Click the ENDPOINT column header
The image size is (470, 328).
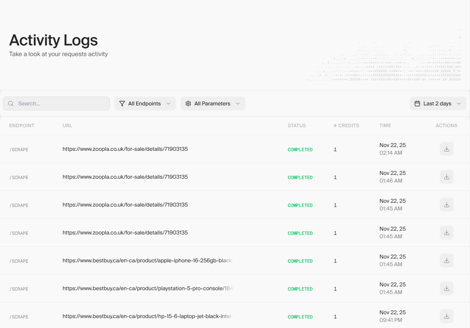pos(22,125)
